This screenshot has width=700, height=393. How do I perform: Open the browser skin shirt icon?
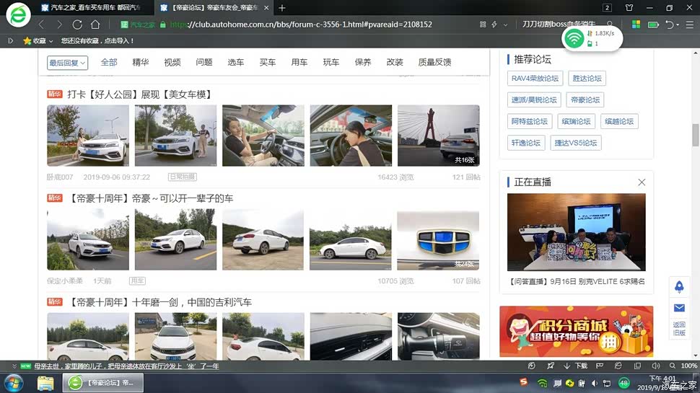[629, 8]
